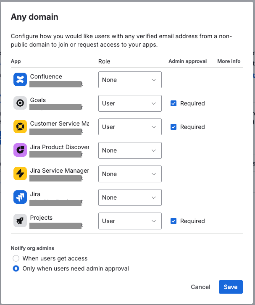Click the Confluence app icon
Image resolution: width=255 pixels, height=305 pixels.
[x=20, y=79]
